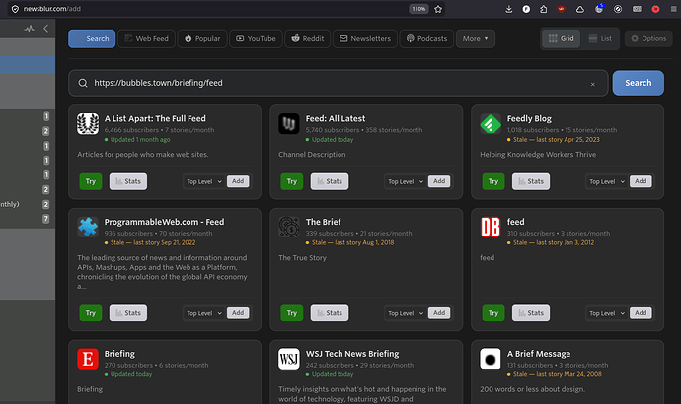
Task: Open folder dropdown for A List Apart
Action: pyautogui.click(x=204, y=181)
